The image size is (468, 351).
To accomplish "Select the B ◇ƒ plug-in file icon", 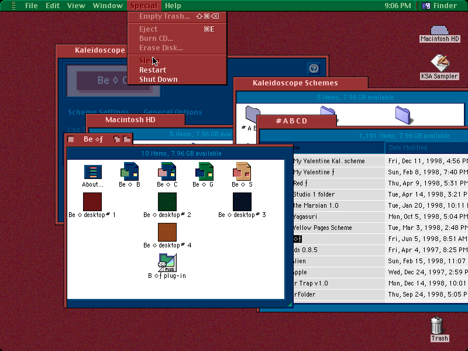I will click(x=167, y=263).
